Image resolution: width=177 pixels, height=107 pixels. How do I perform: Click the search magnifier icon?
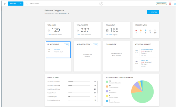[26, 4]
